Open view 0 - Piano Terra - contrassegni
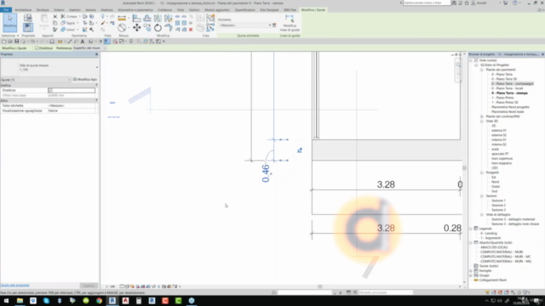The width and height of the screenshot is (545, 306). click(x=513, y=83)
